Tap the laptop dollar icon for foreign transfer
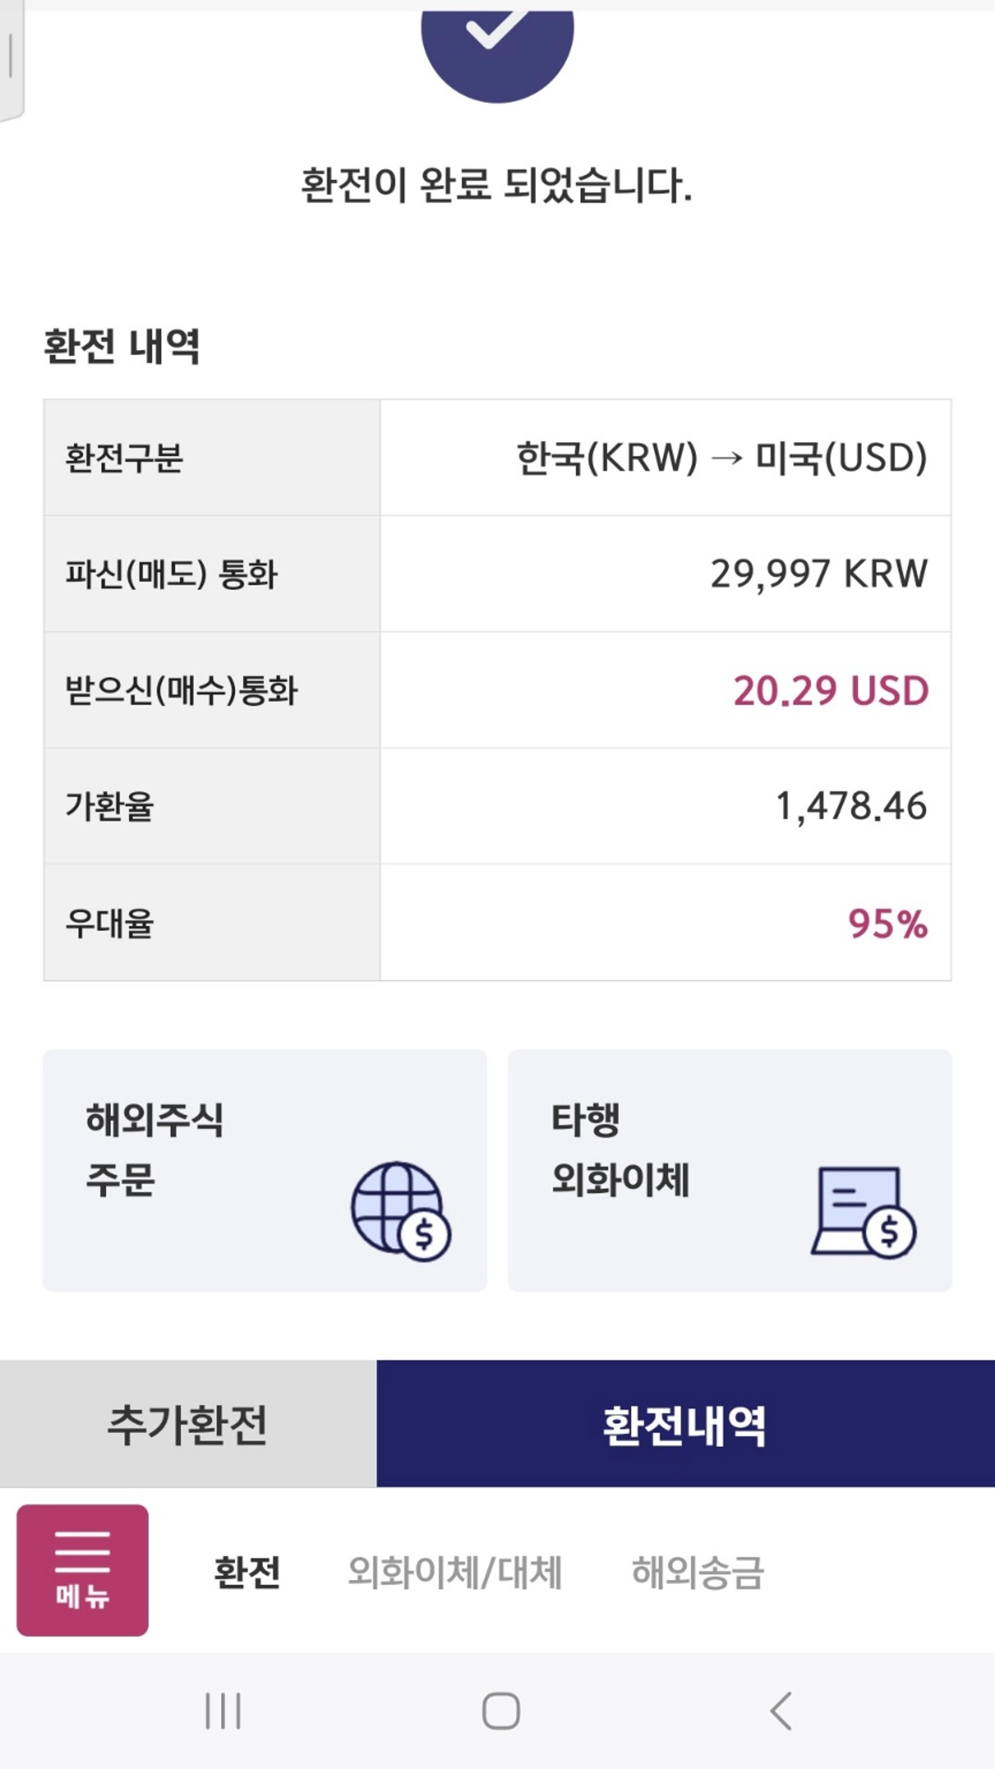Screen dimensions: 995x1769 coord(863,1212)
